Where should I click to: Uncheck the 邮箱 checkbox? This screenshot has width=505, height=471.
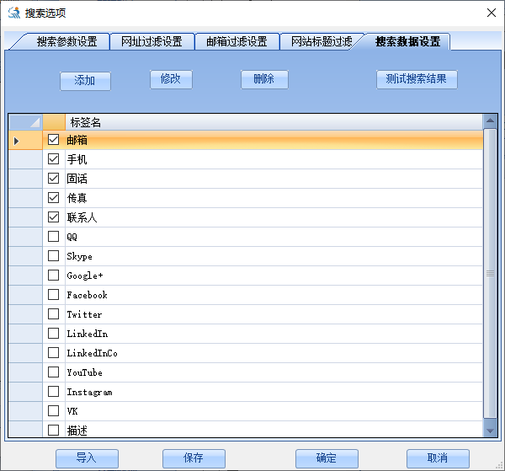(x=54, y=140)
